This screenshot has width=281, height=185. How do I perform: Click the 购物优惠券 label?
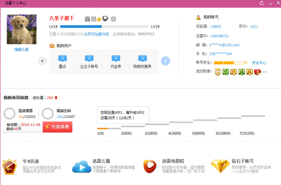tap(142, 67)
